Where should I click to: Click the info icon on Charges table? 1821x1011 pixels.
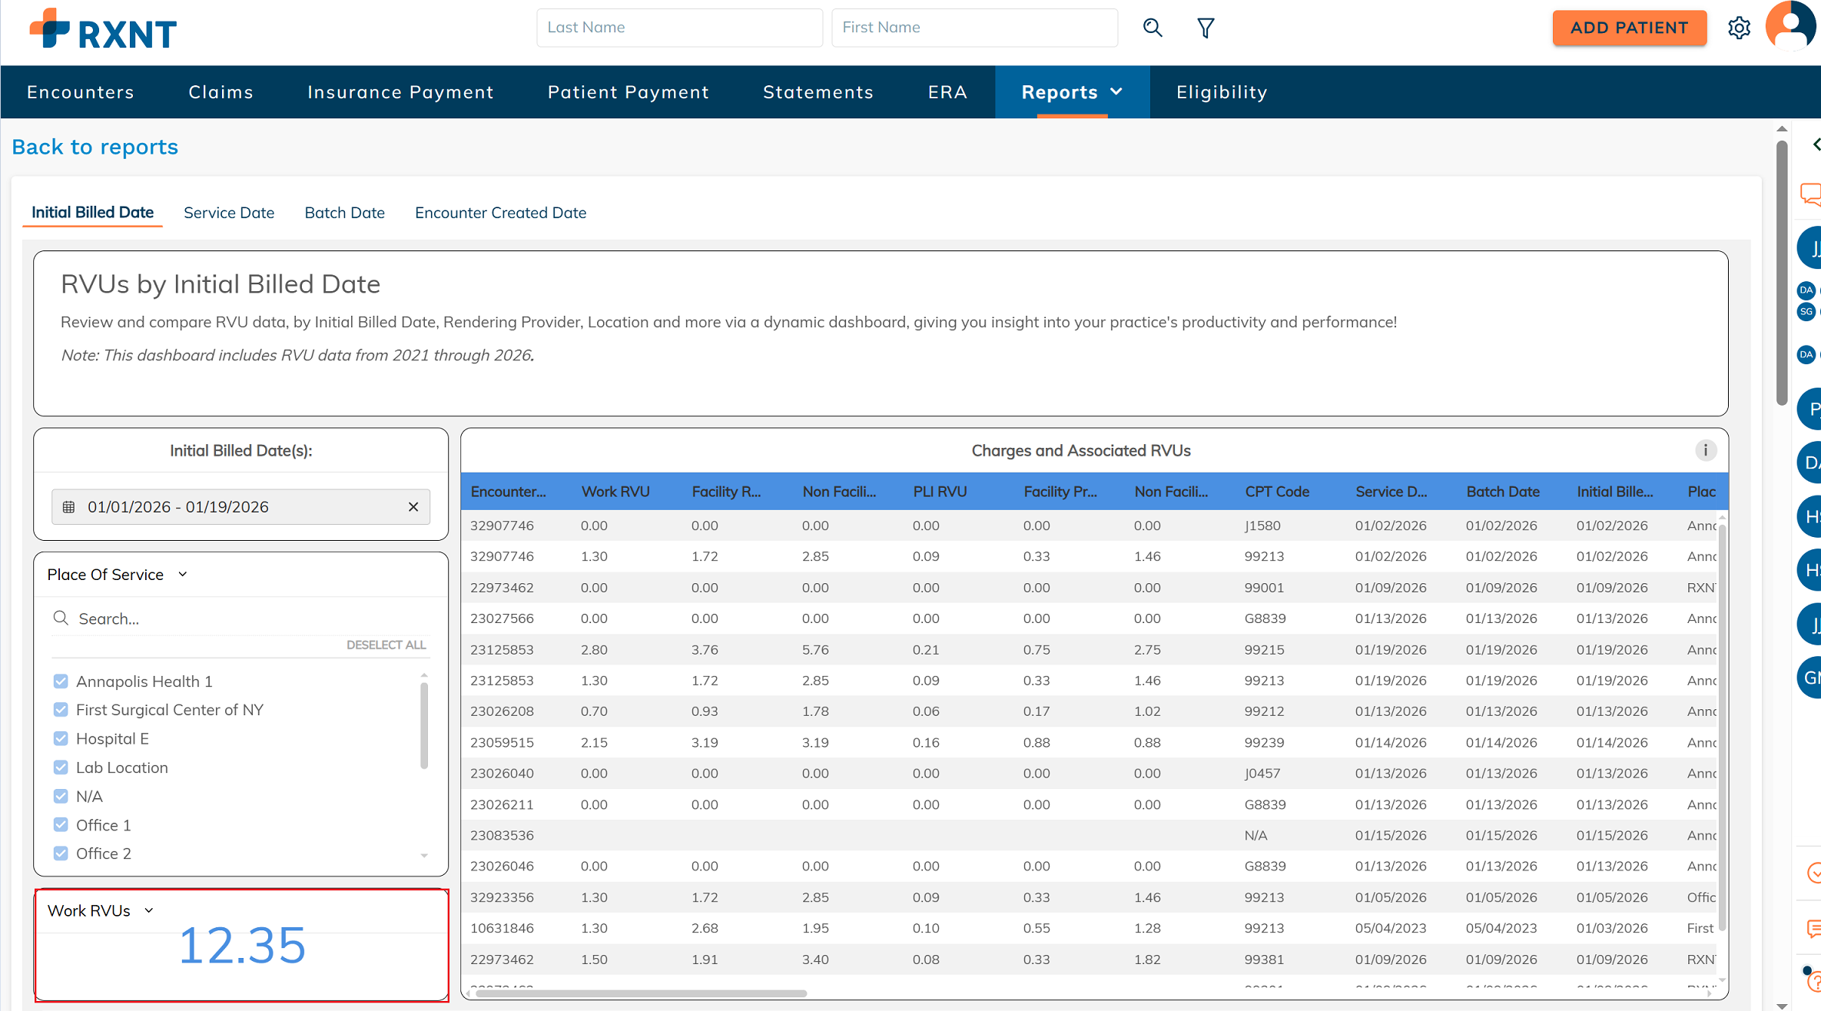pyautogui.click(x=1705, y=450)
